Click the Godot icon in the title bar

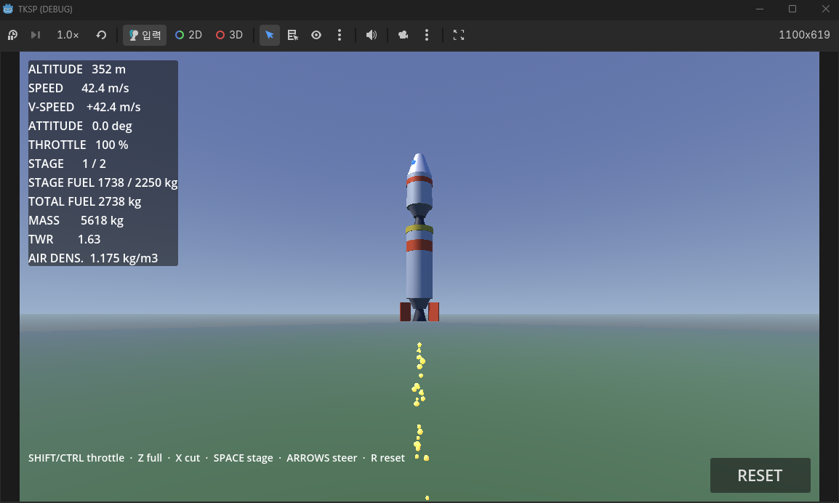[x=8, y=9]
